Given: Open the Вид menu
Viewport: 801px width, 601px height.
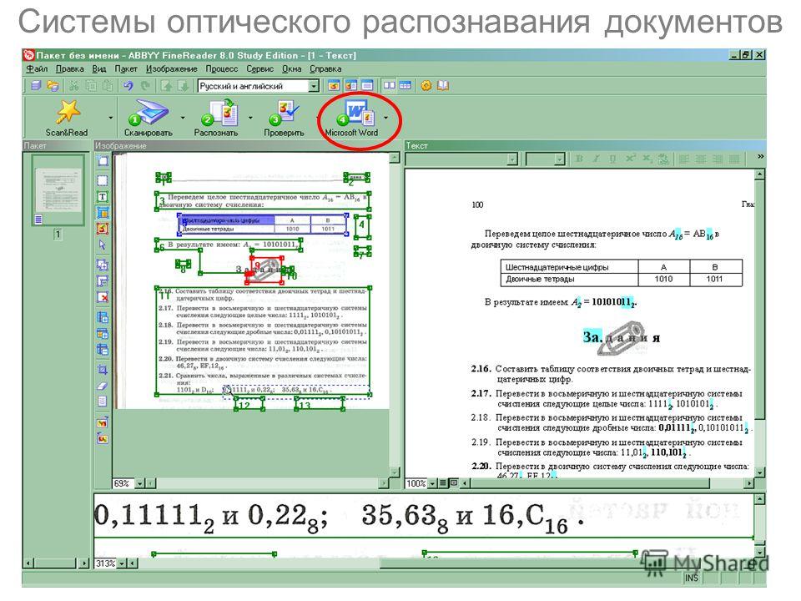Looking at the screenshot, I should pos(99,69).
